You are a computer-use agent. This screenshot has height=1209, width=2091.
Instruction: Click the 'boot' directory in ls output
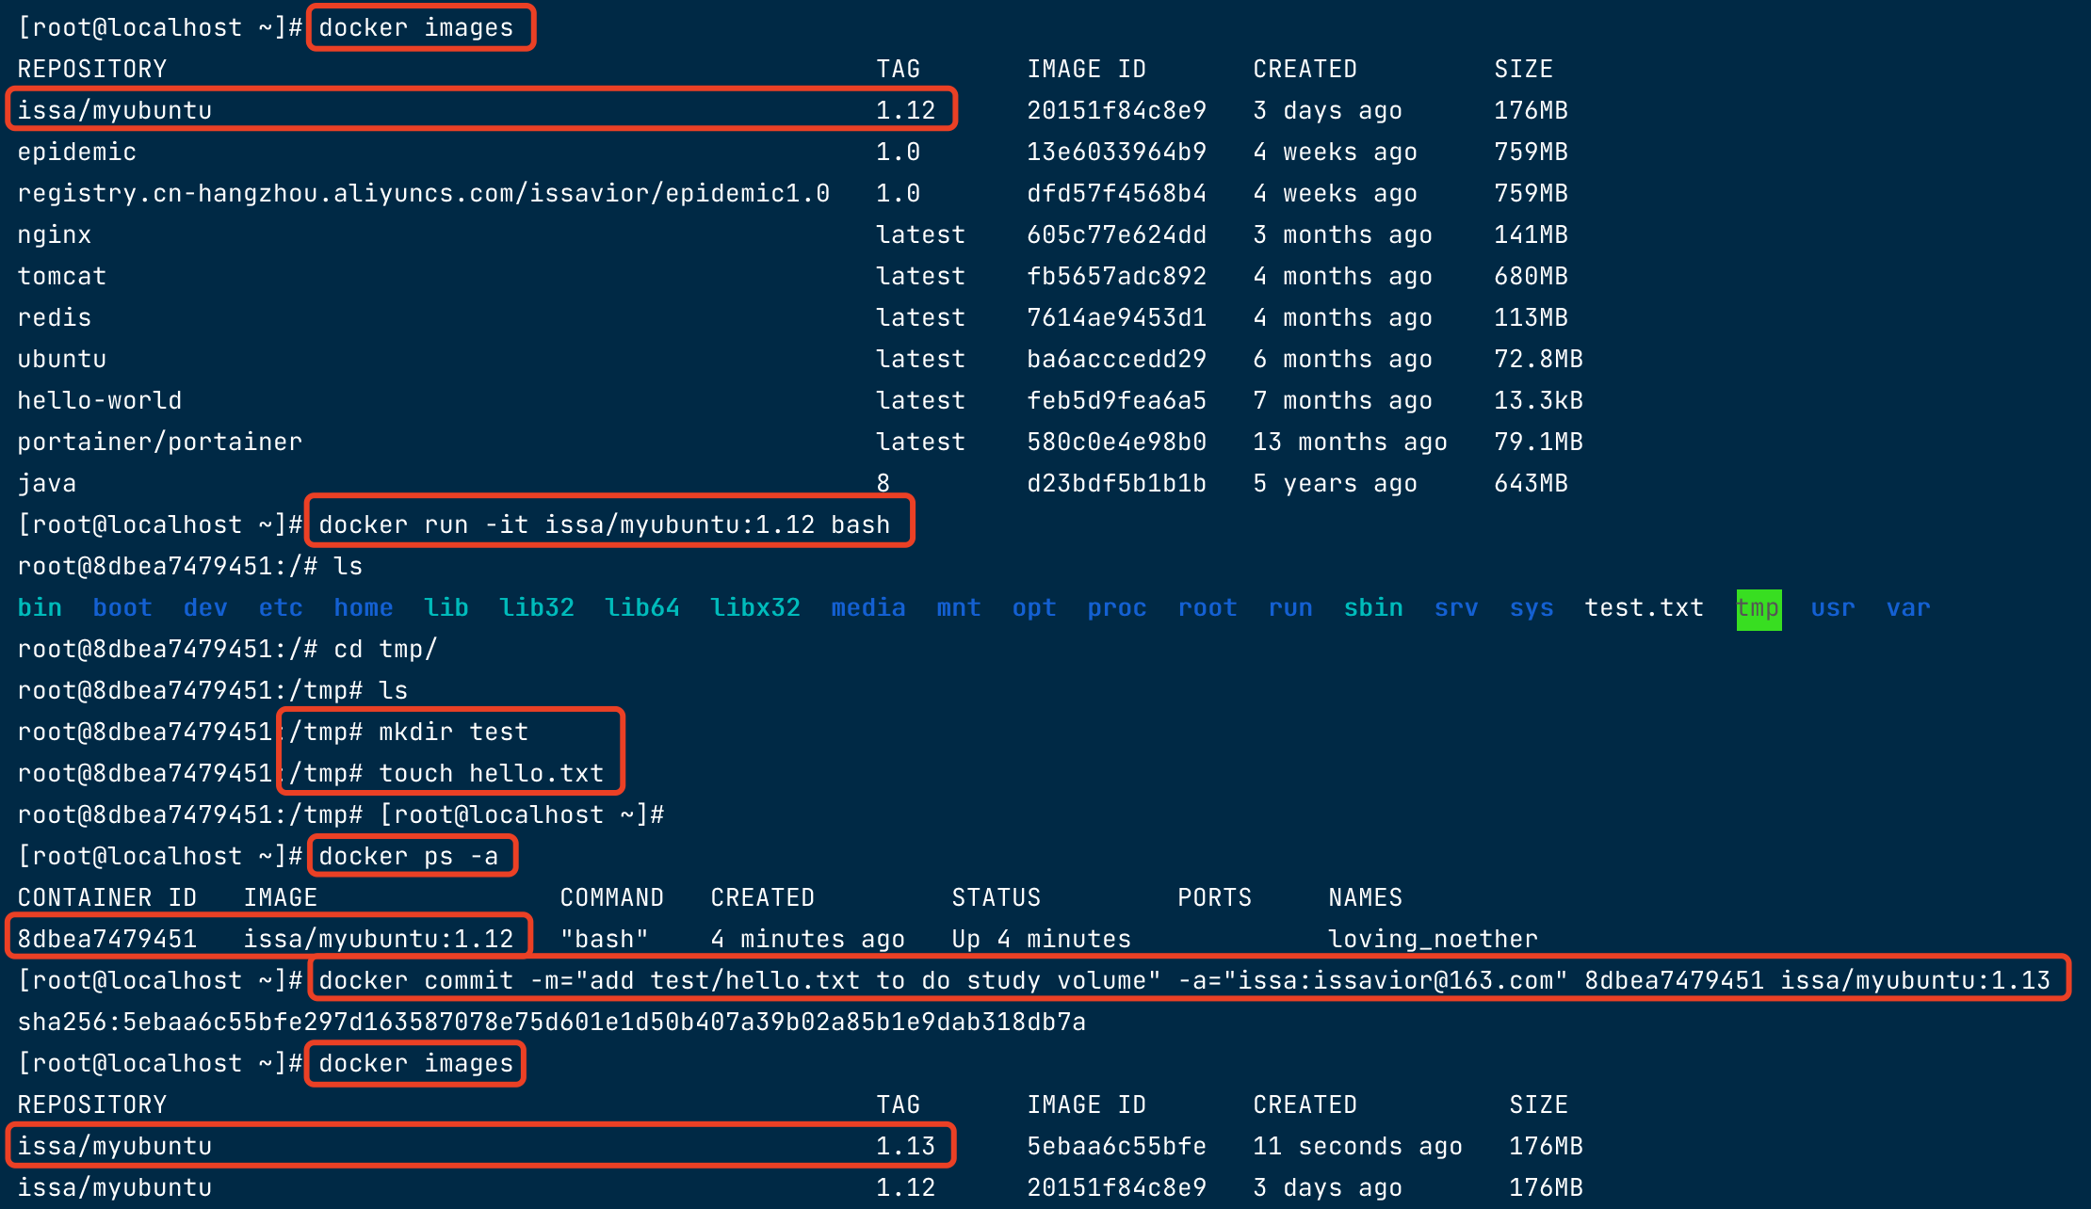122,607
